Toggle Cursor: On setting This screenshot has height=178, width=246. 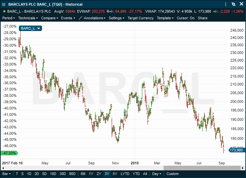click(185, 18)
